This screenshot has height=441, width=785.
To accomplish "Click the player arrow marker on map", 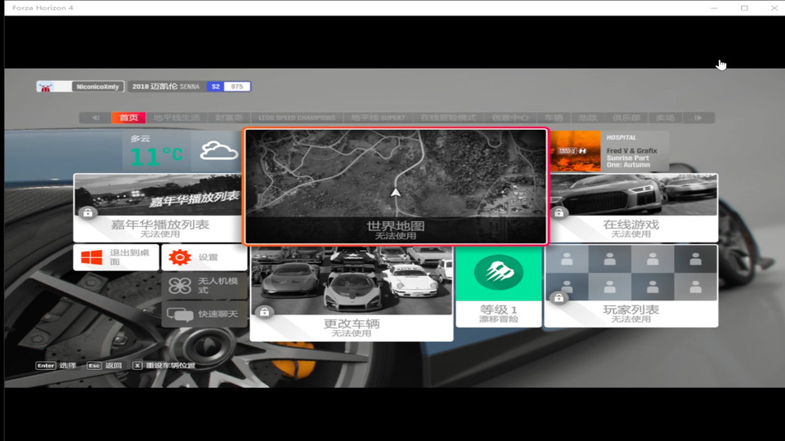I will (396, 193).
